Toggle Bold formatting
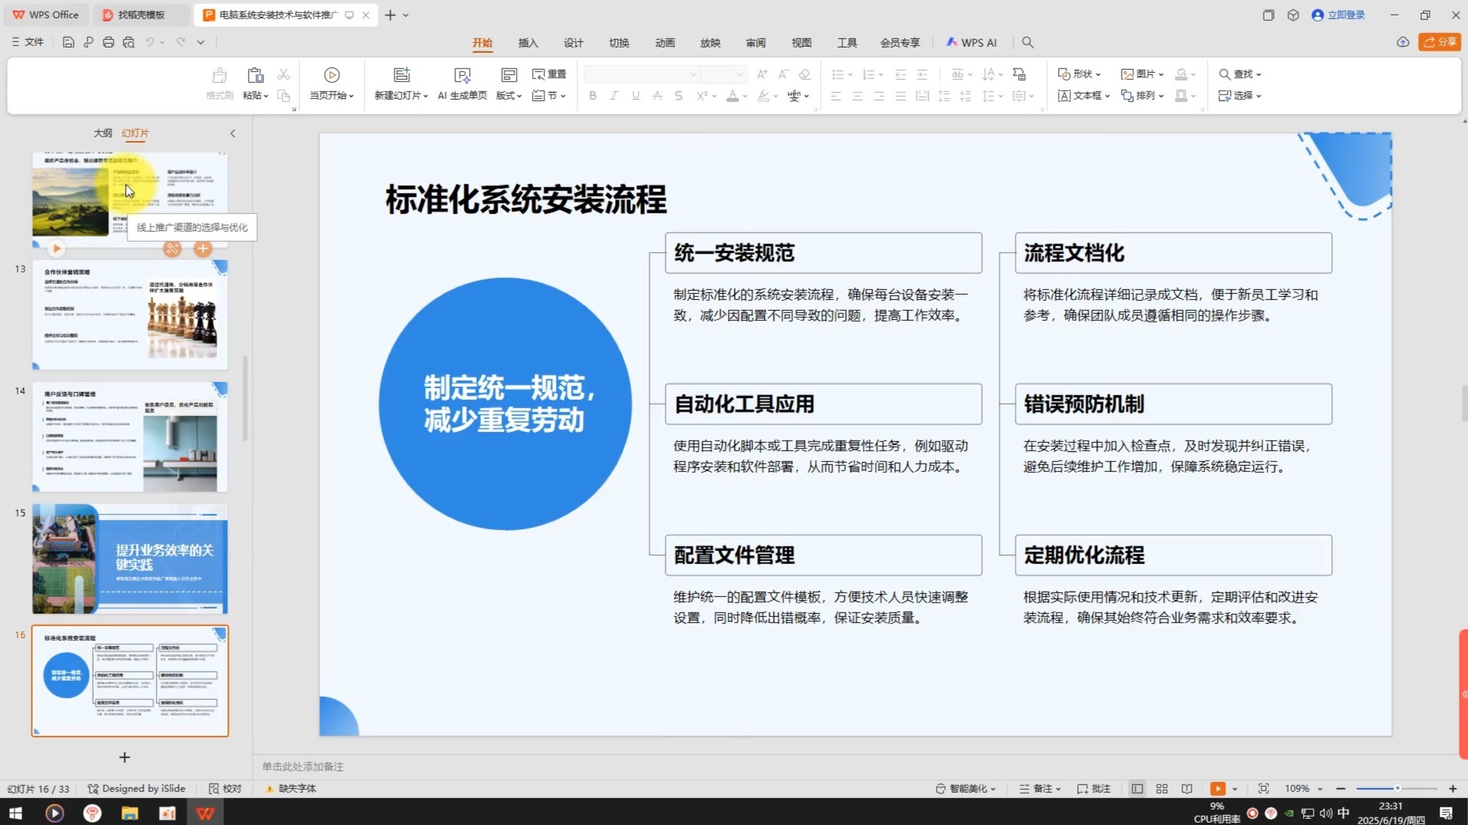The image size is (1468, 825). click(x=593, y=96)
